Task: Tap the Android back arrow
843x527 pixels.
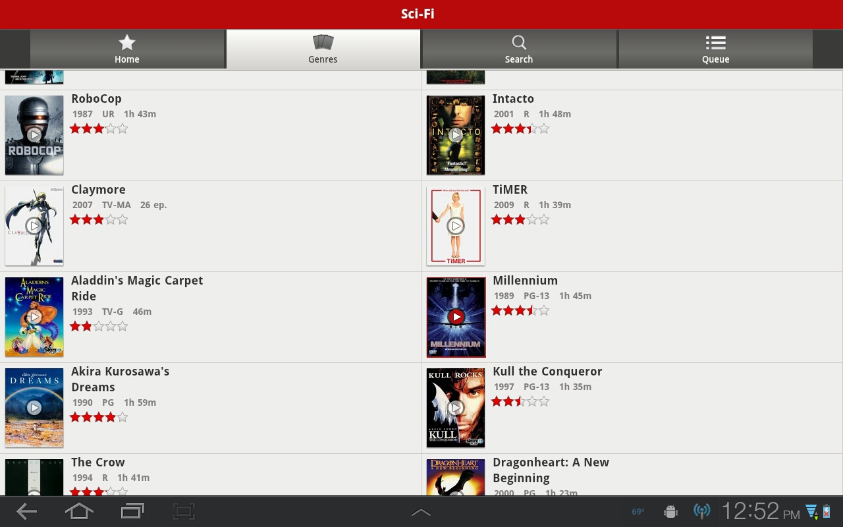Action: coord(26,511)
